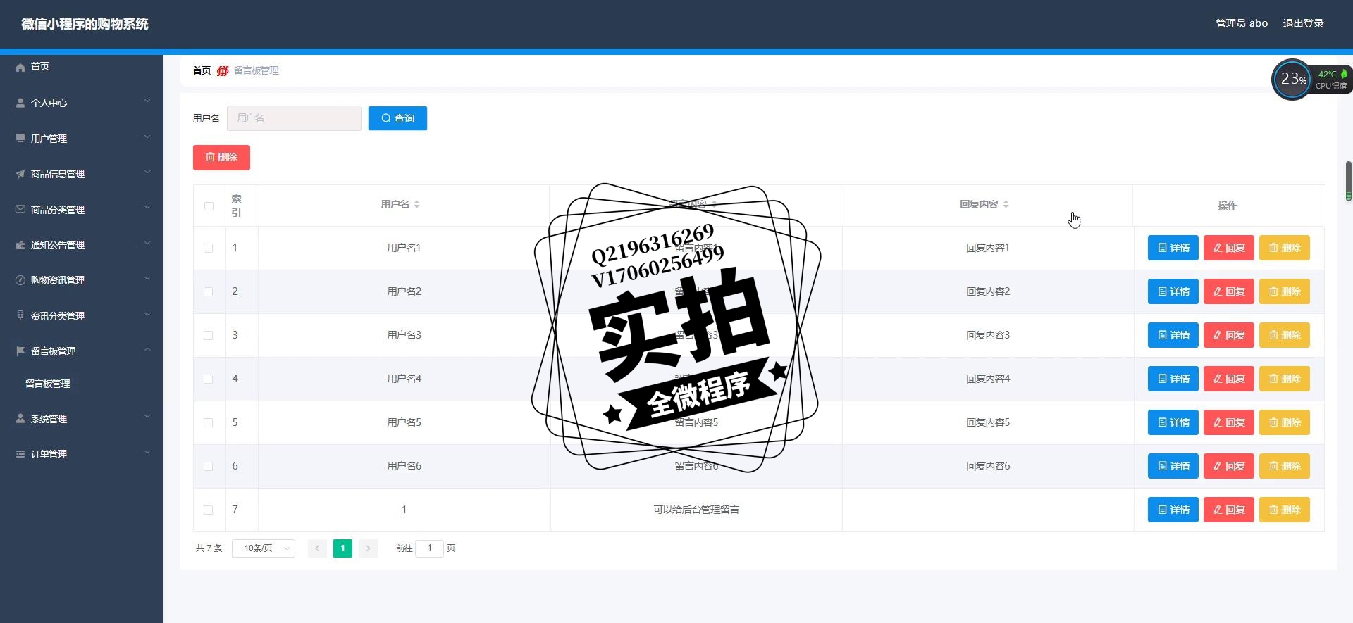Expand the 资讯分类管理 menu chevron
The height and width of the screenshot is (623, 1353).
pyautogui.click(x=147, y=314)
